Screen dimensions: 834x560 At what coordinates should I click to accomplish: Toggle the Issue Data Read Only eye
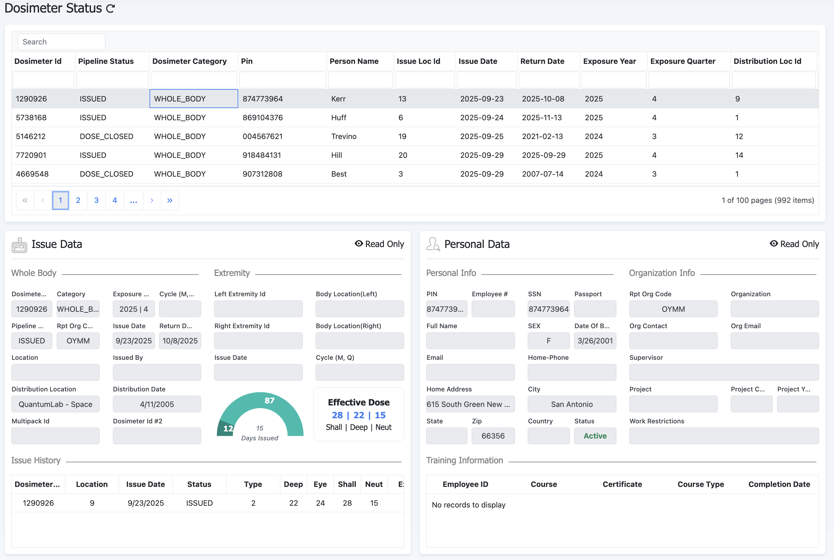click(x=359, y=243)
